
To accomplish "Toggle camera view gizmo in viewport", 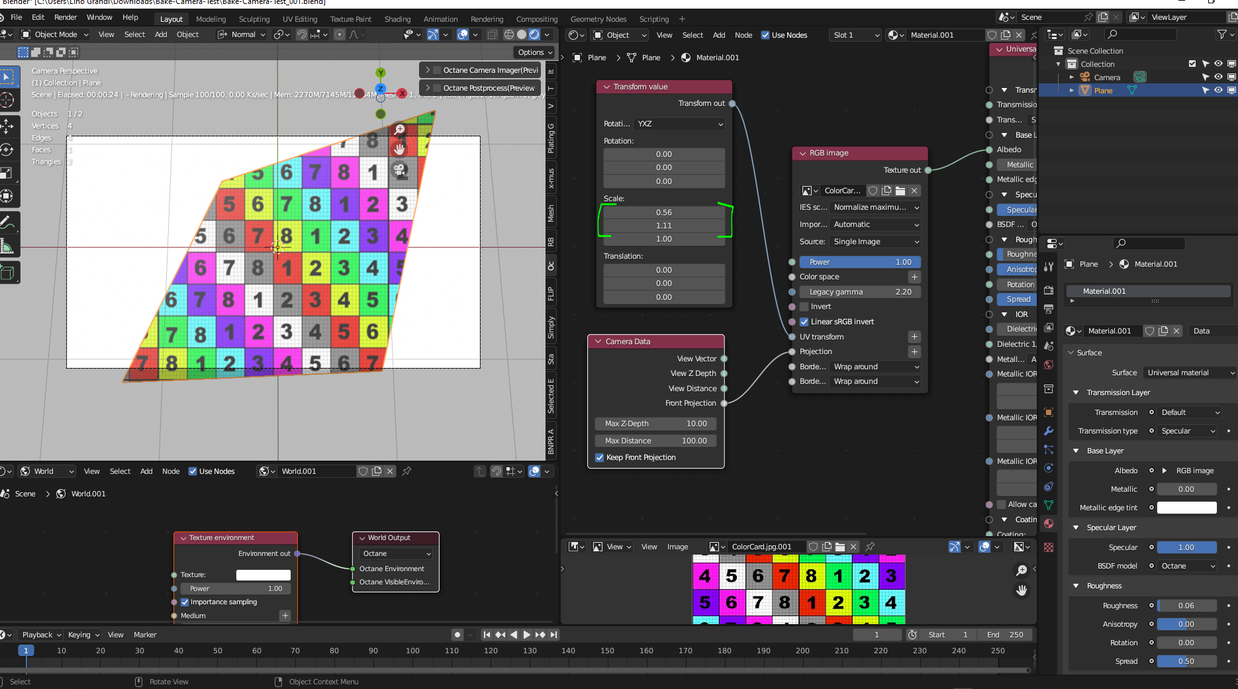I will [399, 169].
